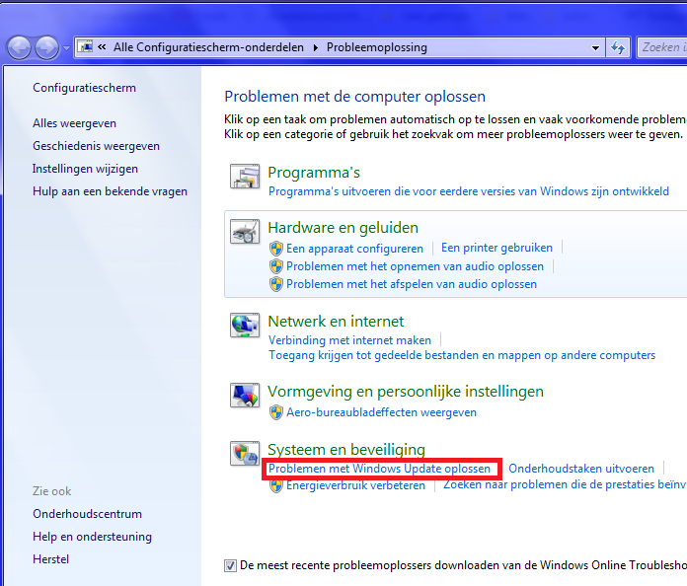The height and width of the screenshot is (586, 687).
Task: Click the Systeem en beveiliging shield icon
Action: click(x=245, y=453)
